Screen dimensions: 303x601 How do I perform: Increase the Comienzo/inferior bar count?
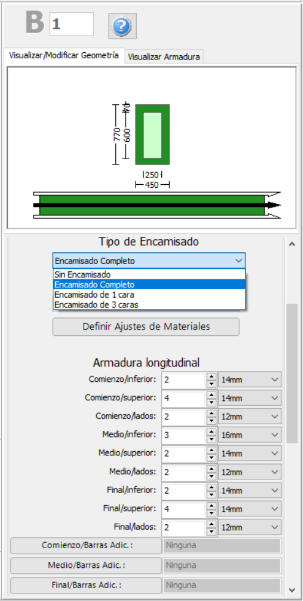pyautogui.click(x=212, y=377)
